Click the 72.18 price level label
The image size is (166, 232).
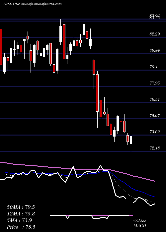[x=155, y=148]
